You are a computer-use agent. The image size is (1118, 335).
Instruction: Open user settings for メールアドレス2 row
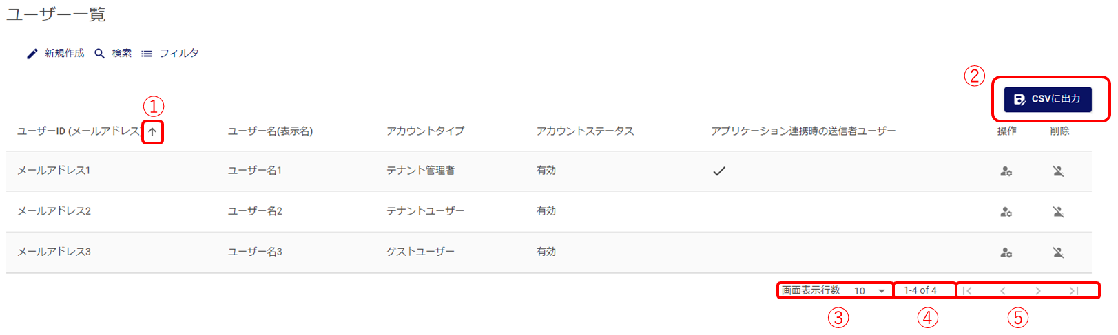(1006, 212)
